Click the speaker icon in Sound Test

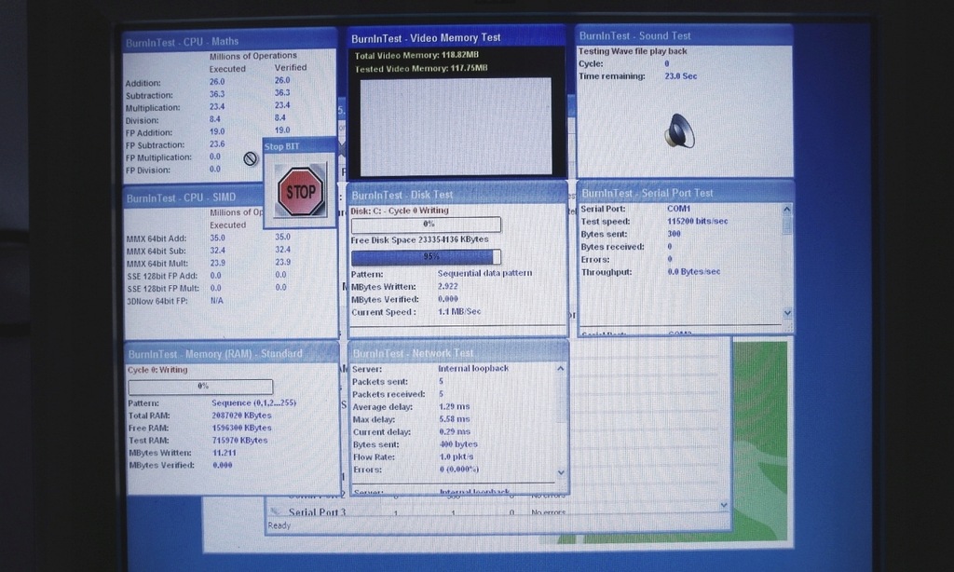pos(679,130)
